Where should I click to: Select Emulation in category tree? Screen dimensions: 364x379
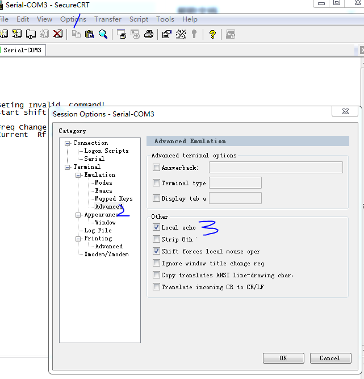[x=100, y=175]
